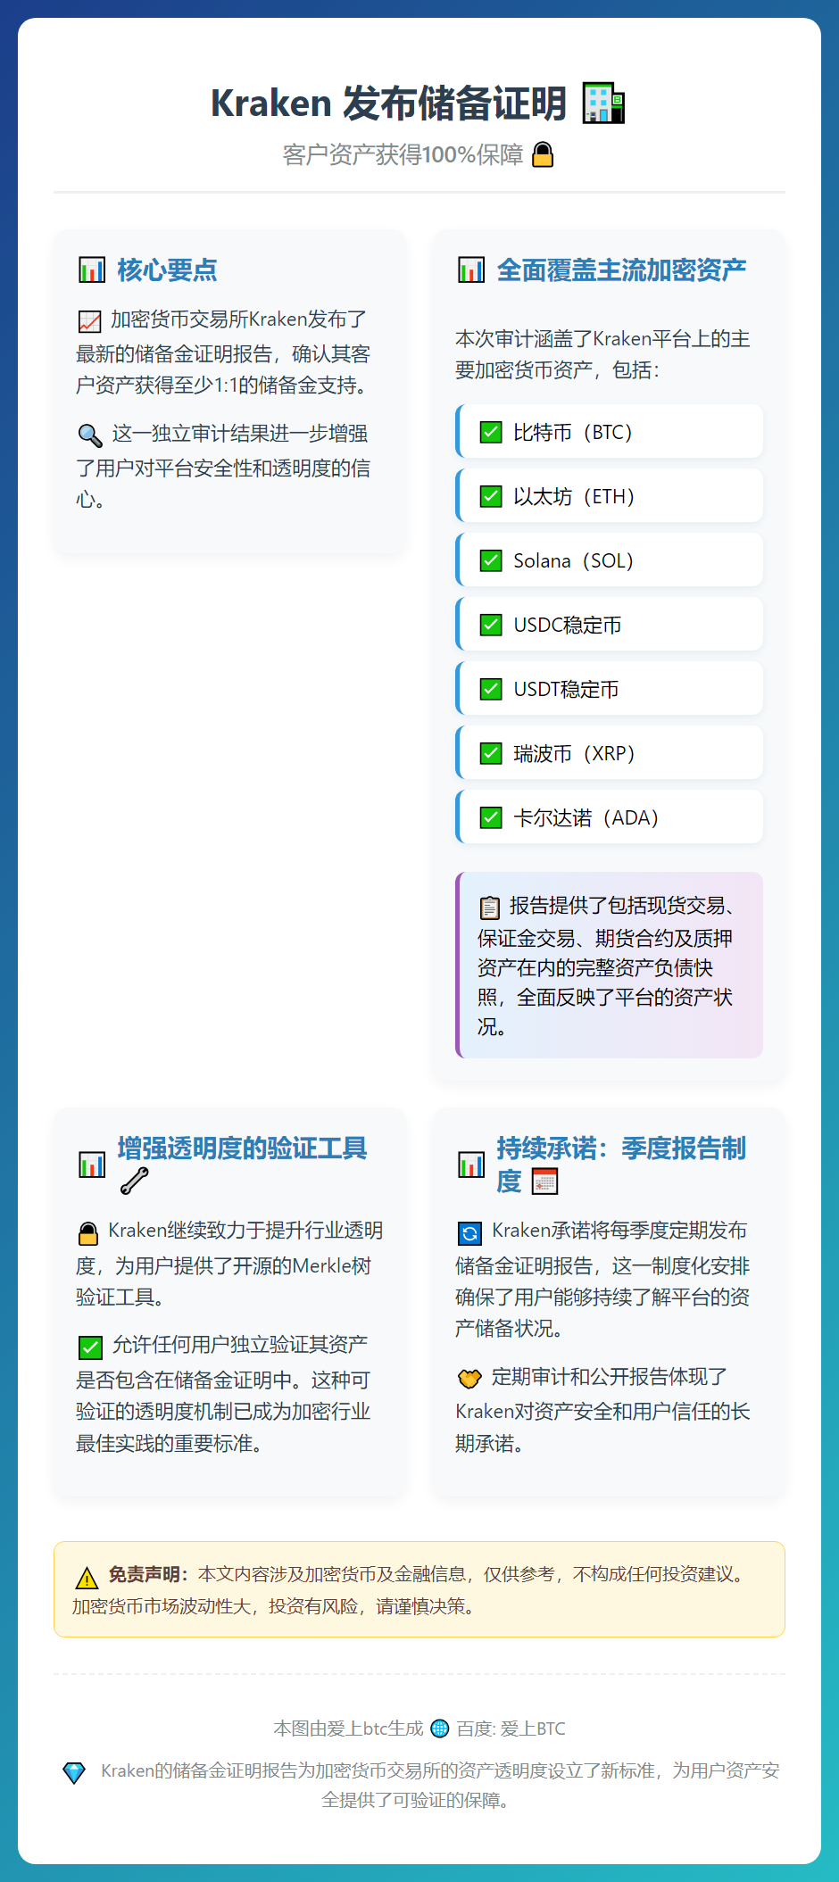The width and height of the screenshot is (839, 1882).
Task: Click the 卡尔达诺 (ADA) label
Action: [x=586, y=817]
